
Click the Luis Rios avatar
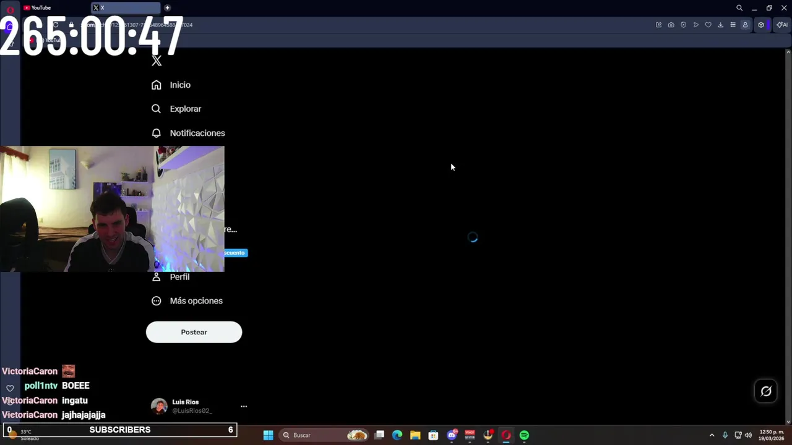point(159,406)
